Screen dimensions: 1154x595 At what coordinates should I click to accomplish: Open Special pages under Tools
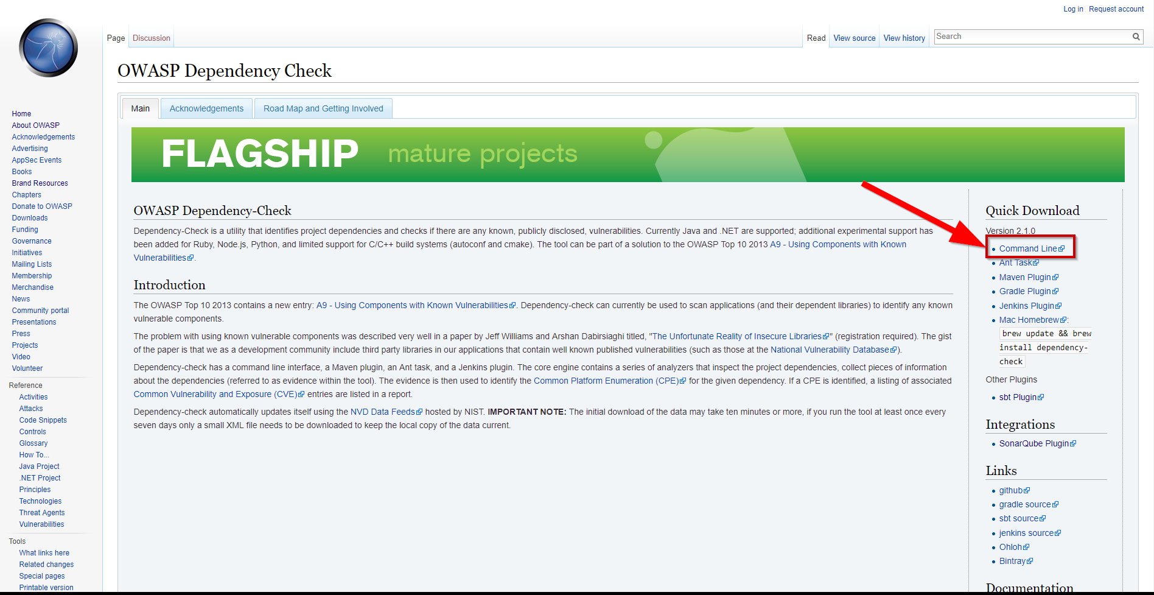click(42, 576)
